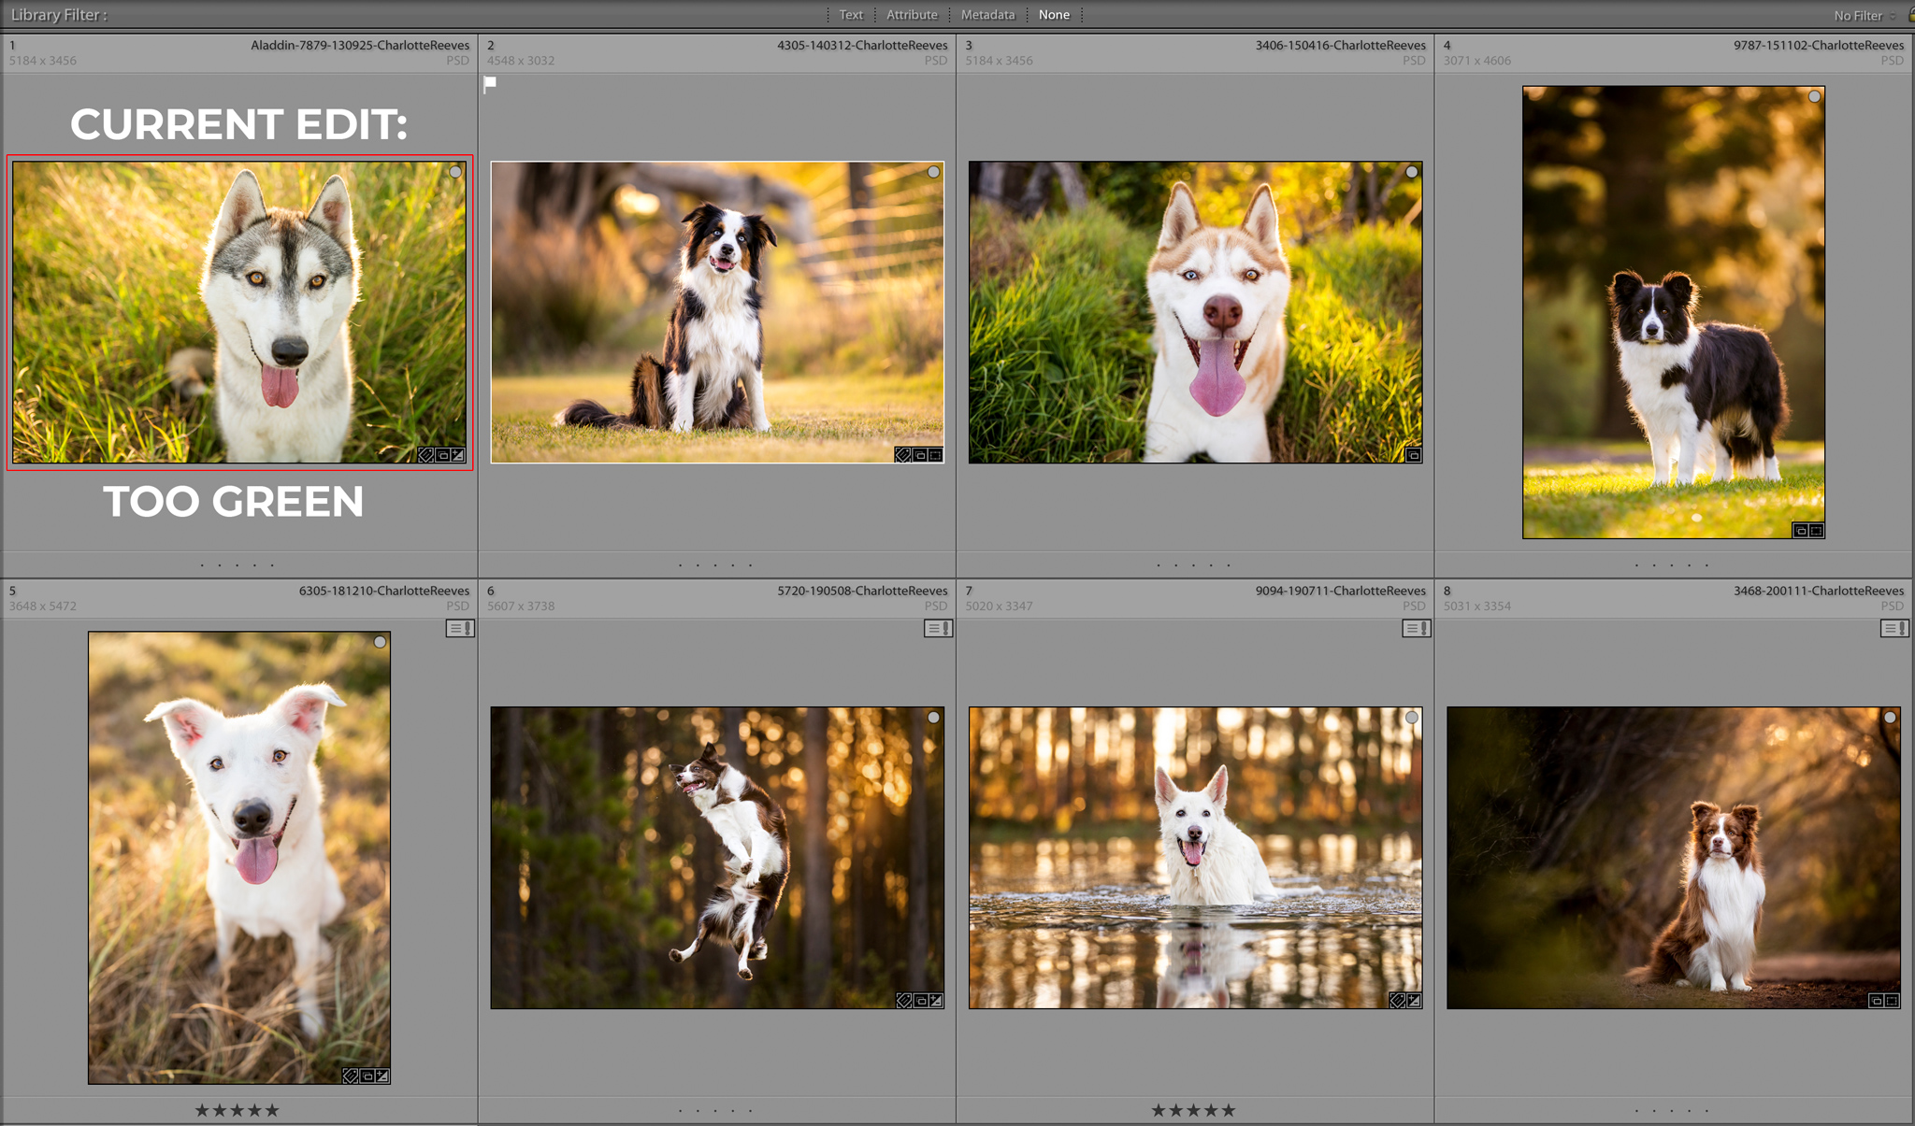The height and width of the screenshot is (1126, 1915).
Task: Toggle quick collection marker on photo 1
Action: coord(455,172)
